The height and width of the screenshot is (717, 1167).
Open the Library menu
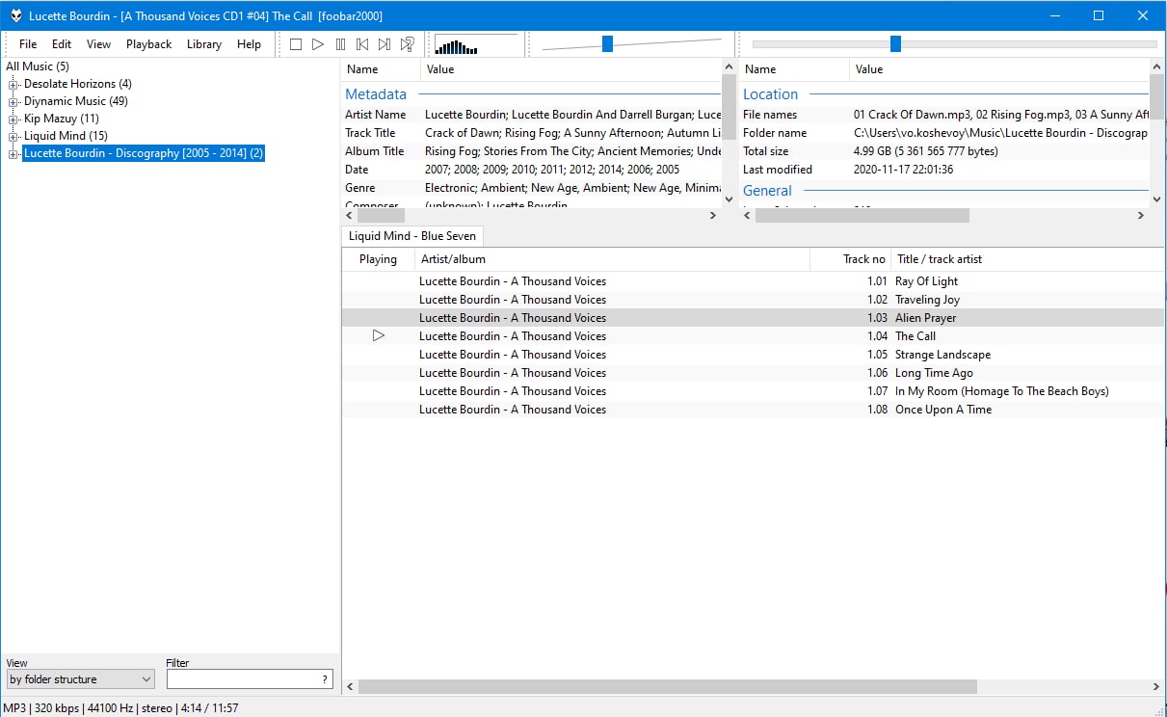pyautogui.click(x=204, y=44)
